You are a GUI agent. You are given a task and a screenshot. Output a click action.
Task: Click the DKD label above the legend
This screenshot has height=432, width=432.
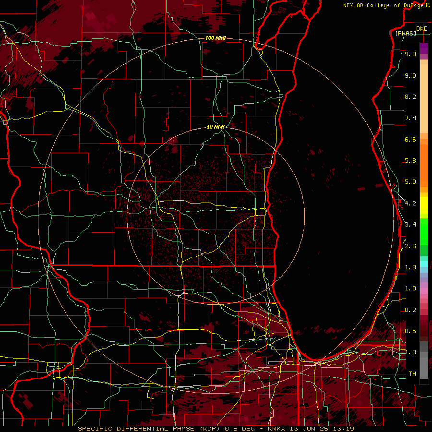[422, 29]
